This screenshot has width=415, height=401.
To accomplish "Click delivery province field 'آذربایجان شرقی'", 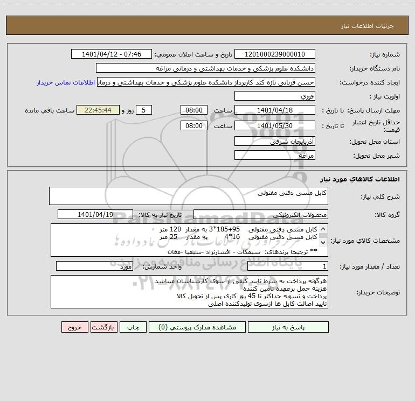I will (275, 142).
